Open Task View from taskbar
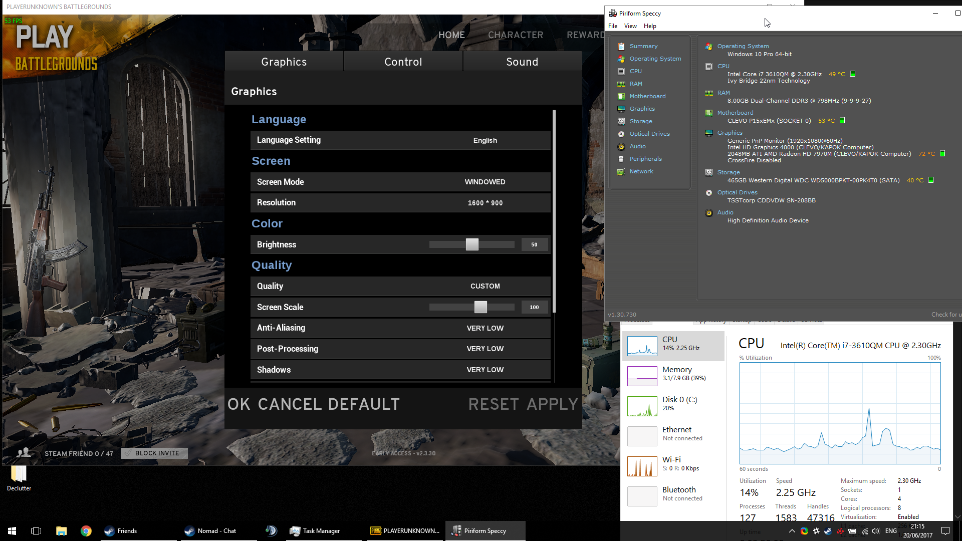This screenshot has height=541, width=962. coord(36,531)
